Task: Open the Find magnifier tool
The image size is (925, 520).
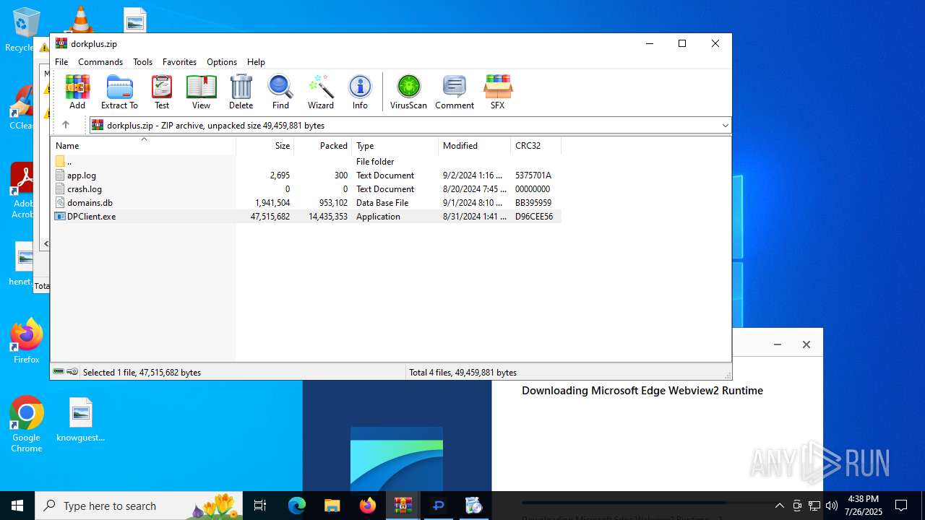Action: coord(280,92)
